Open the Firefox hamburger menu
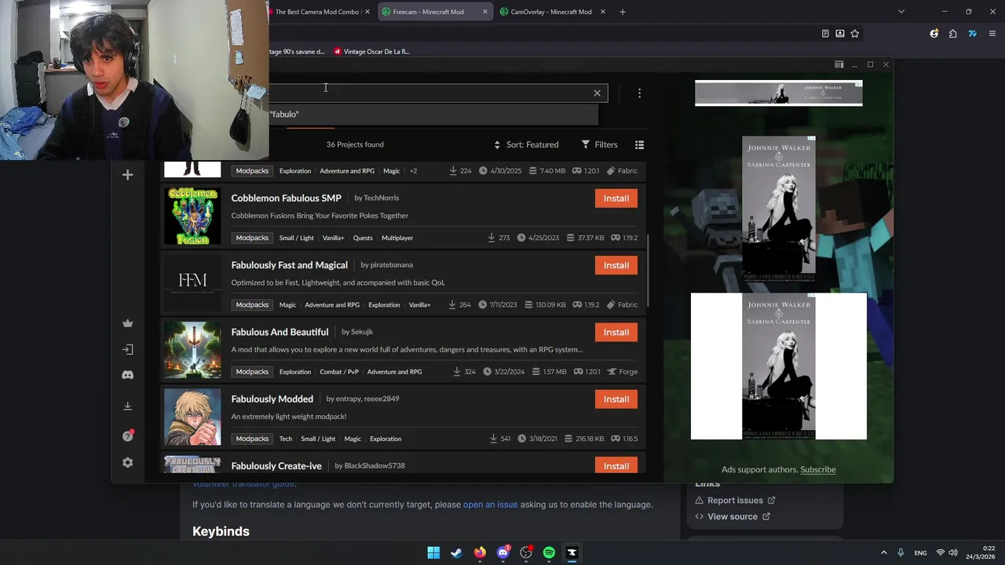 click(992, 34)
